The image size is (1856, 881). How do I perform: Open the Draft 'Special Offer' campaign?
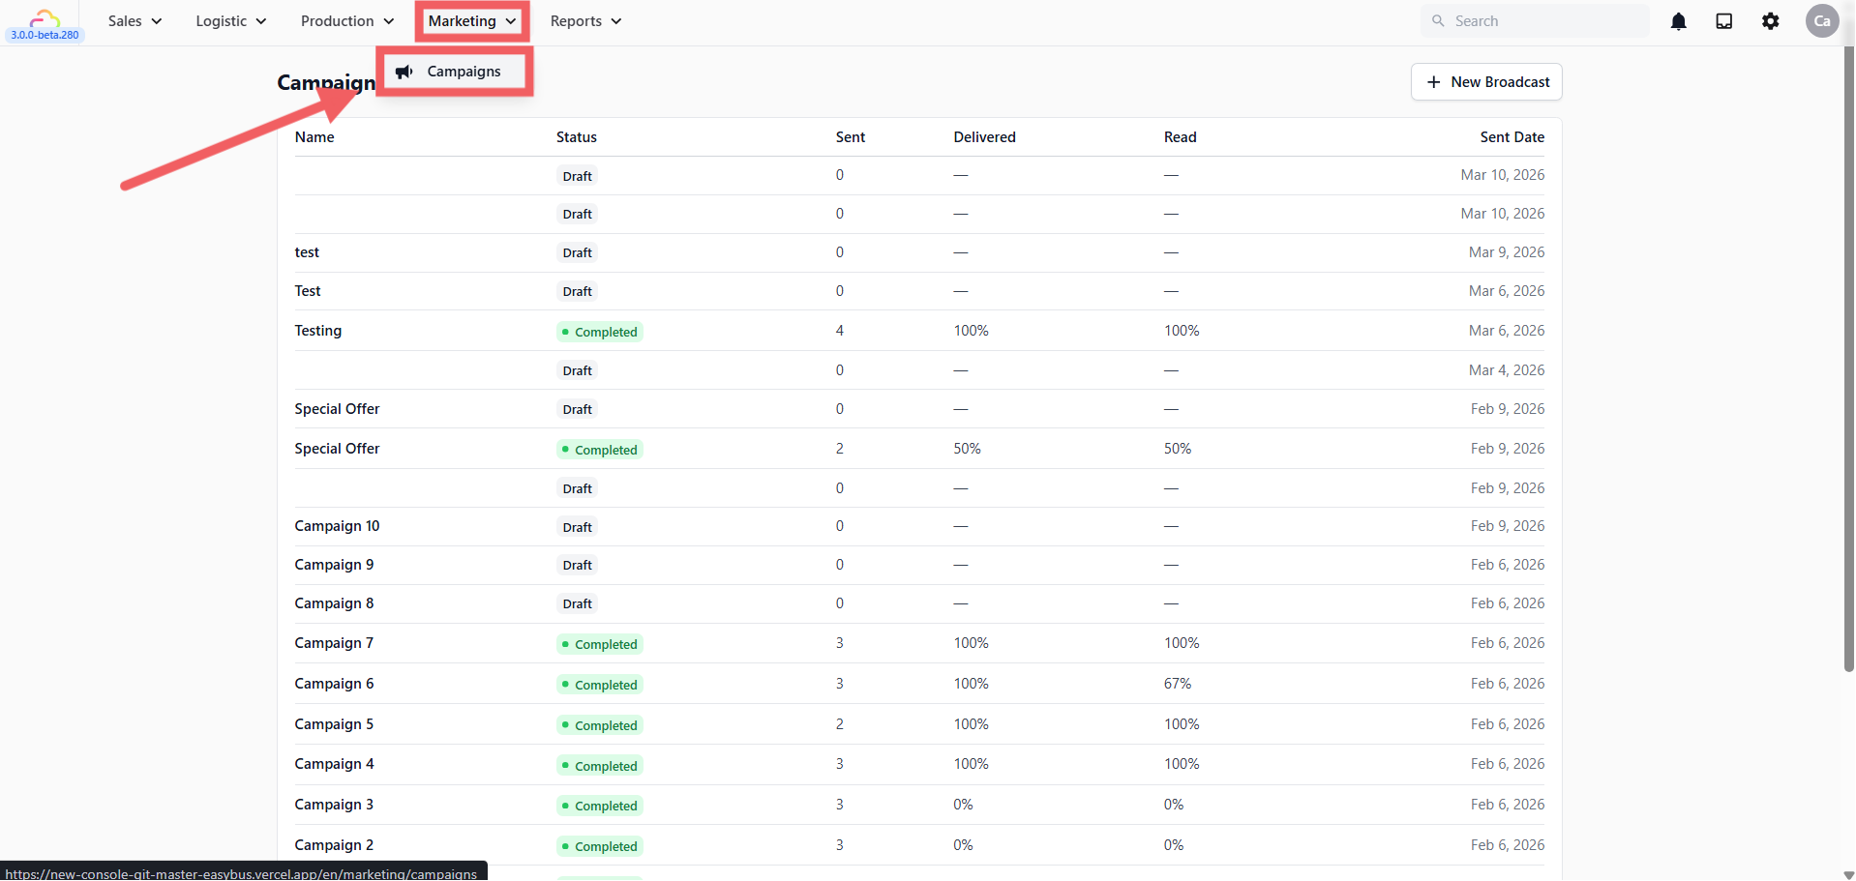[x=919, y=409]
